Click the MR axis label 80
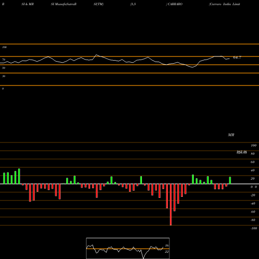Screen dimensions: 259x259 tap(253, 154)
